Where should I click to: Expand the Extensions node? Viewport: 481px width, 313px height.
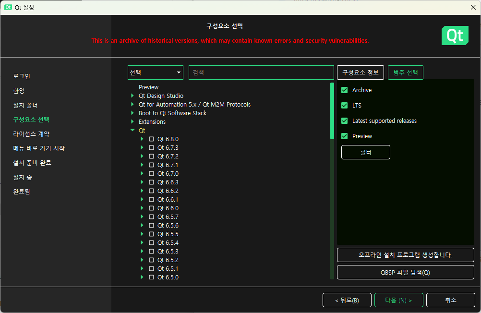point(132,121)
